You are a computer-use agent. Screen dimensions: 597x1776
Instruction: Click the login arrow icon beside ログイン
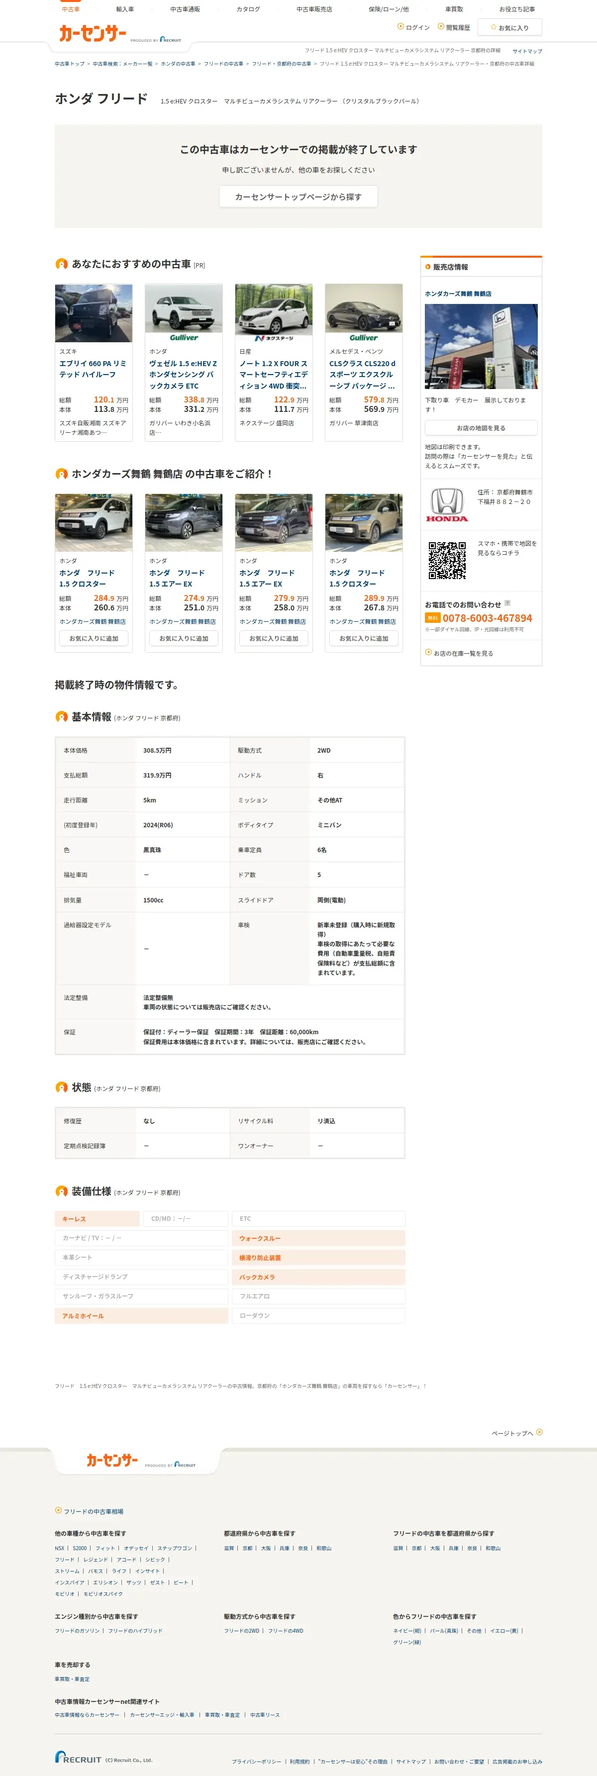pos(400,27)
